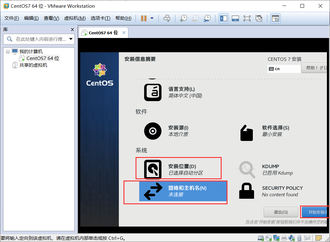Take a snapshot of this virtual machine
330x242 pixels.
[183, 18]
